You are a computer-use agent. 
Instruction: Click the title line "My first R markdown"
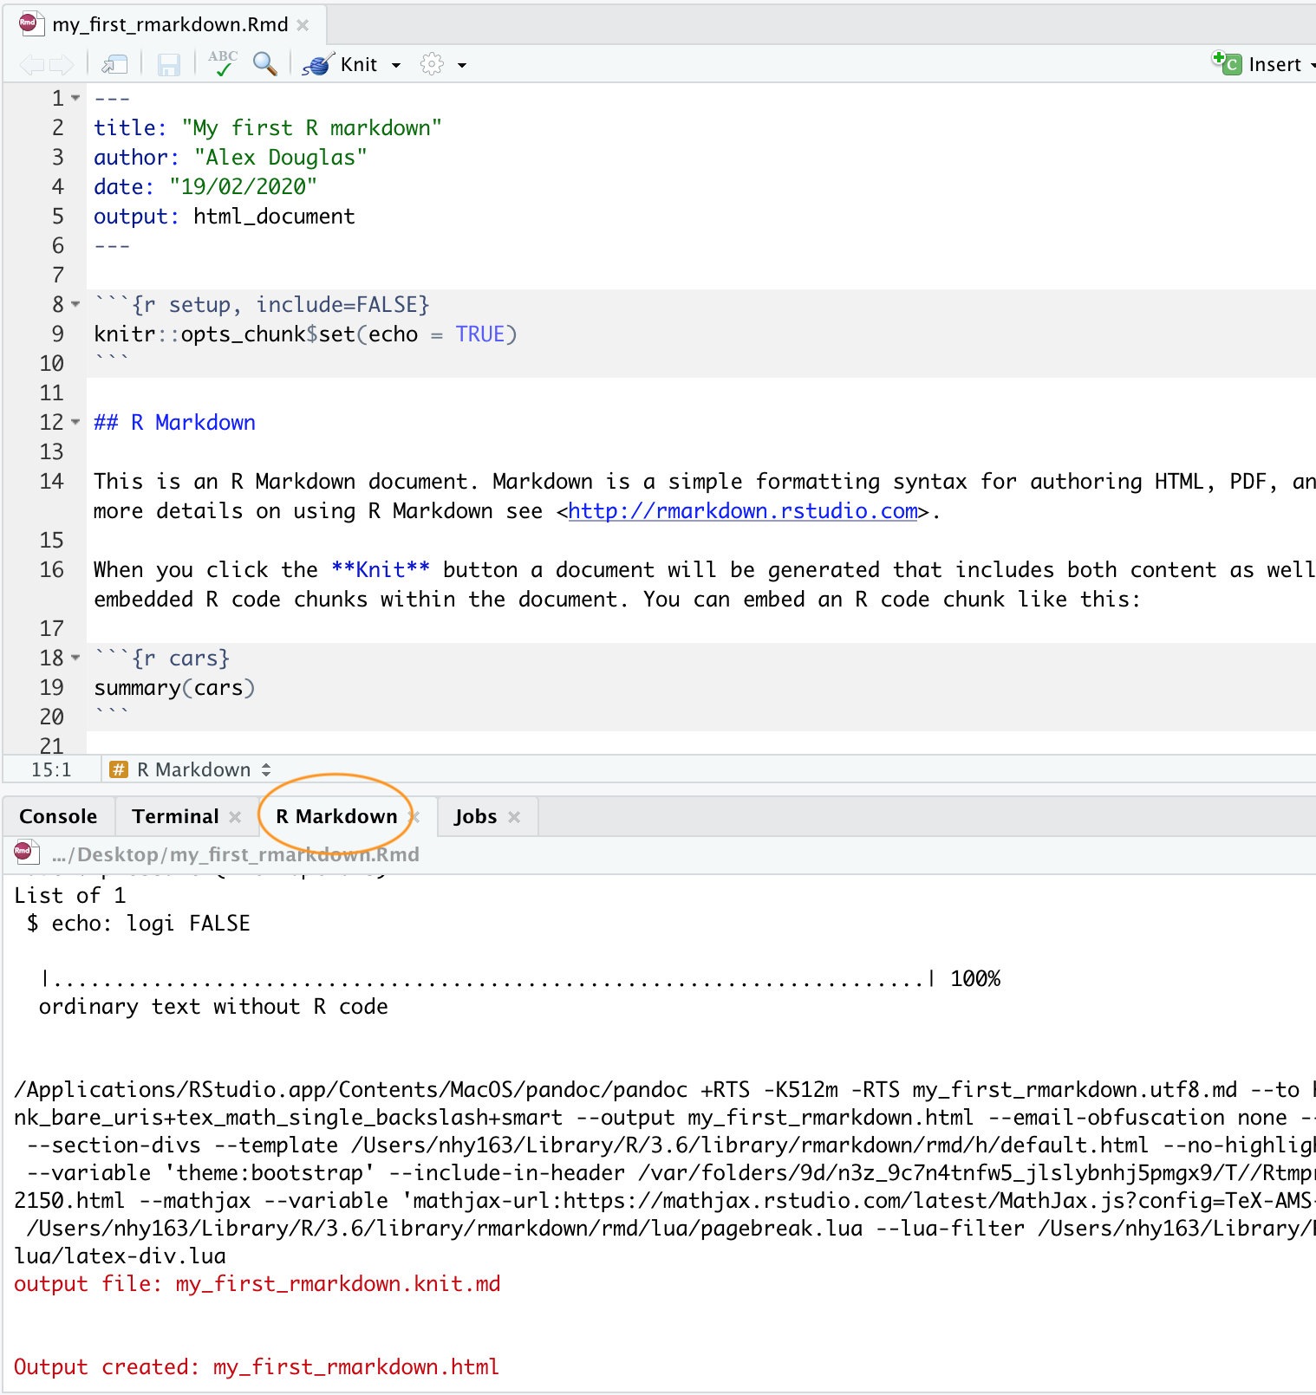pyautogui.click(x=268, y=127)
